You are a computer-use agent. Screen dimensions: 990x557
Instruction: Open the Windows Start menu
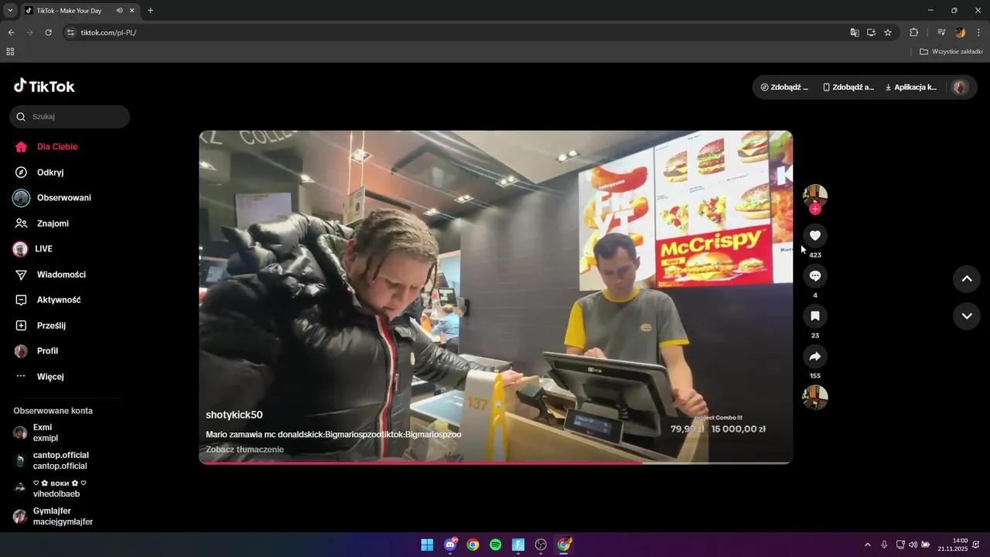[x=427, y=545]
